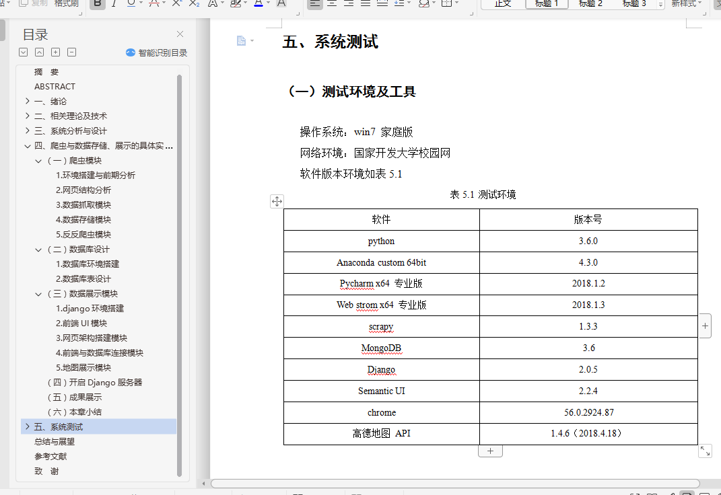Open （四）开启 Django 服务器 heading
Image resolution: width=721 pixels, height=495 pixels.
point(95,383)
